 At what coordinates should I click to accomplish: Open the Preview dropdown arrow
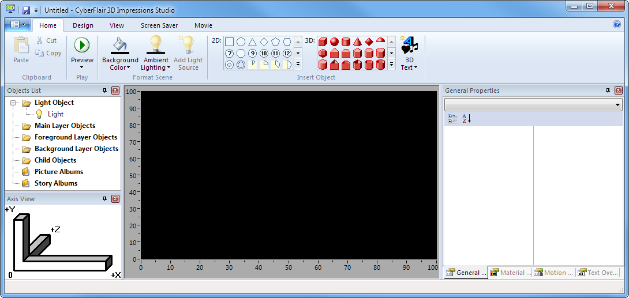coord(82,67)
